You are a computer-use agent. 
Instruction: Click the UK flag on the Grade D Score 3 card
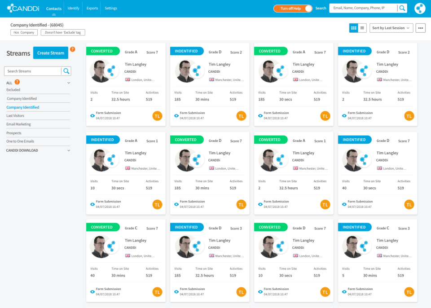(x=211, y=255)
